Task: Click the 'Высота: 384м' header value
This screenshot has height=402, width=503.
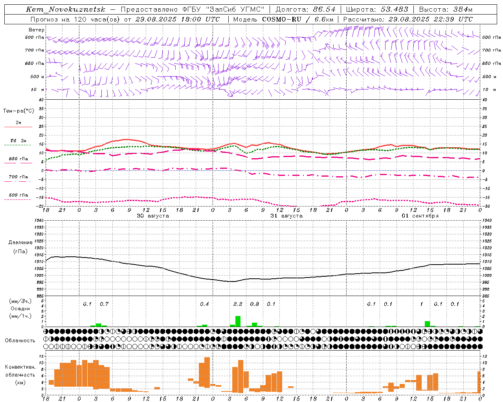Action: click(446, 9)
